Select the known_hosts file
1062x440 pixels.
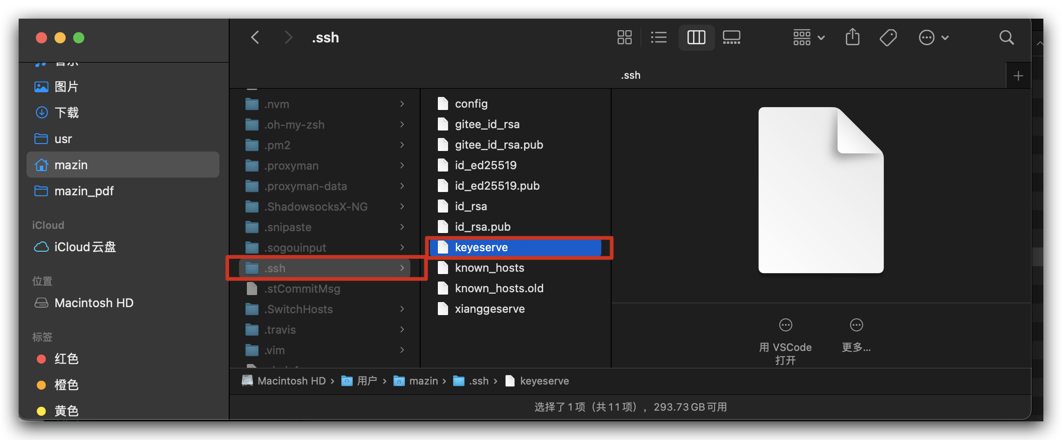tap(515, 268)
